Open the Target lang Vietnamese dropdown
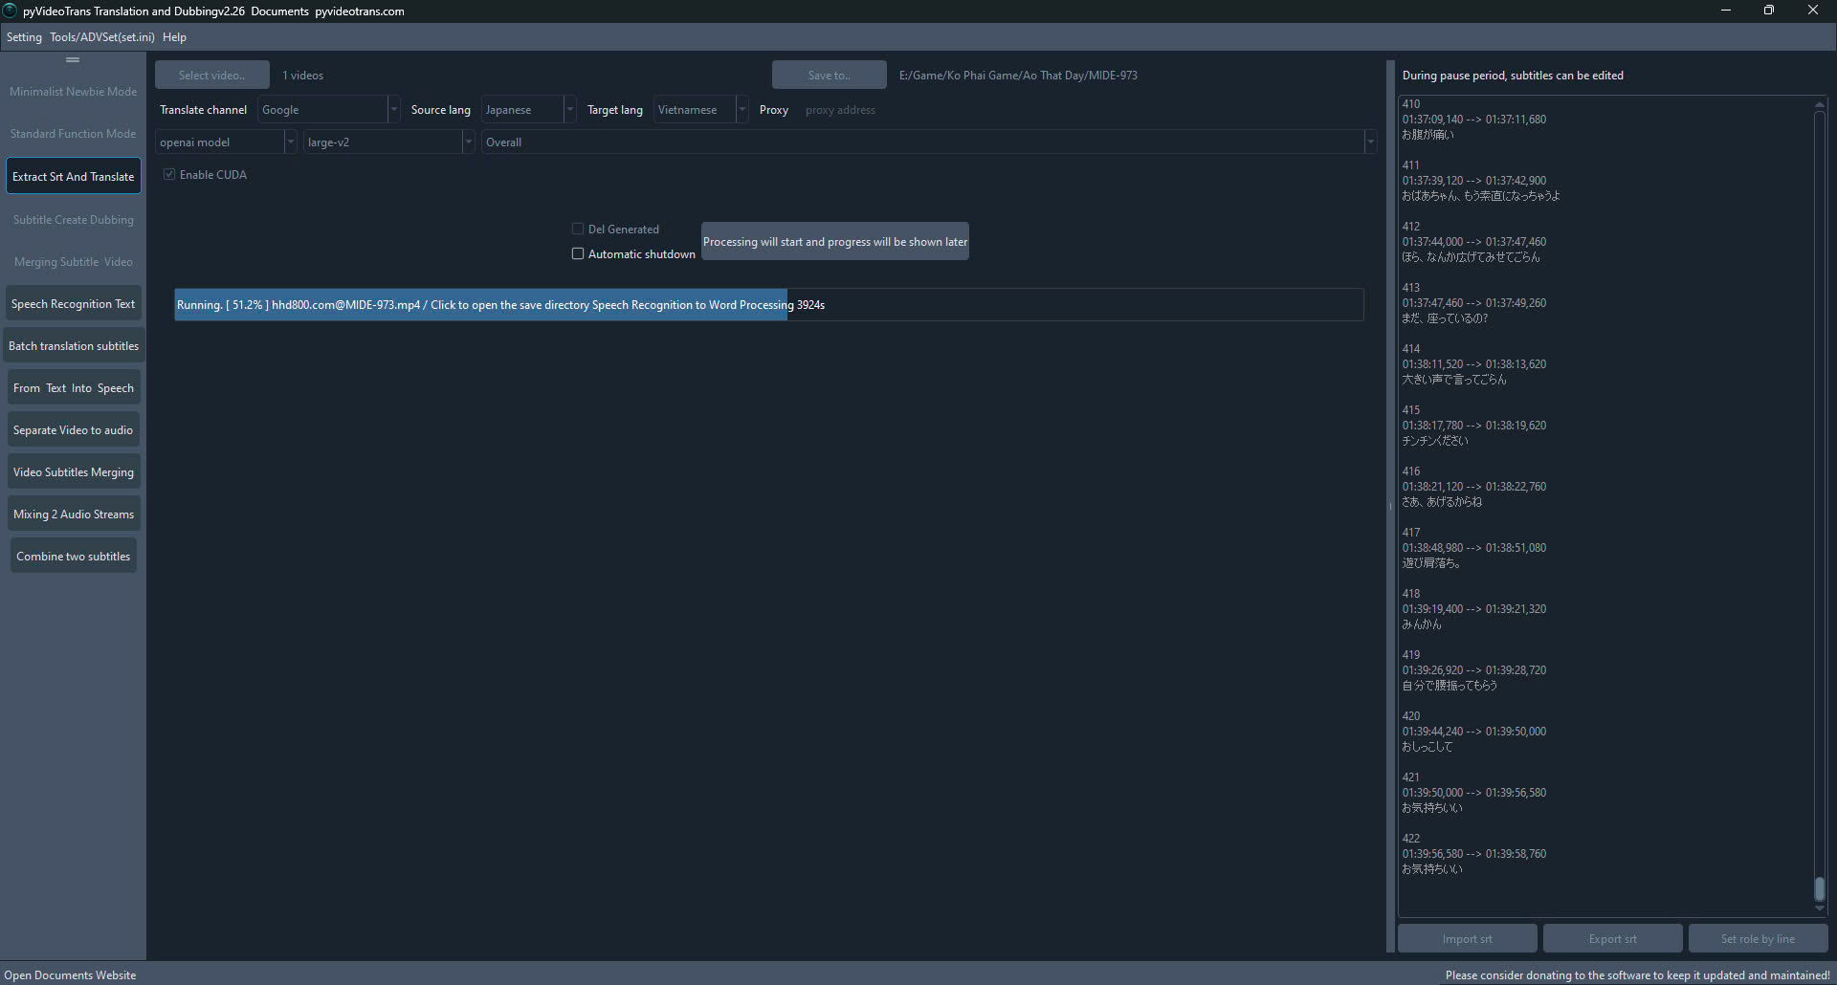Viewport: 1837px width, 985px height. point(701,110)
